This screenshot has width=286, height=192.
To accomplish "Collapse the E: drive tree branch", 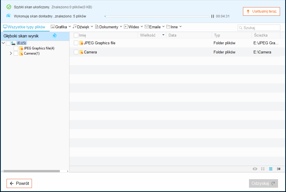I will click(x=3, y=43).
